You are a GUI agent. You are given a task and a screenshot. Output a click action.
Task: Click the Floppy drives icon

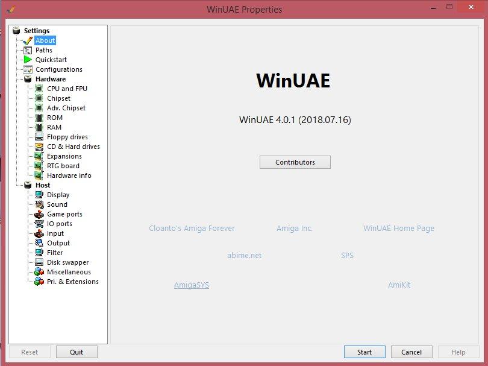[39, 137]
